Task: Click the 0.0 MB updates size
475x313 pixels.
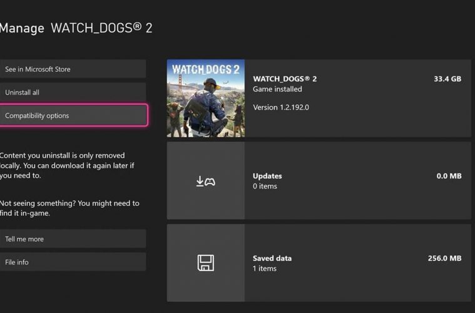Action: click(449, 176)
